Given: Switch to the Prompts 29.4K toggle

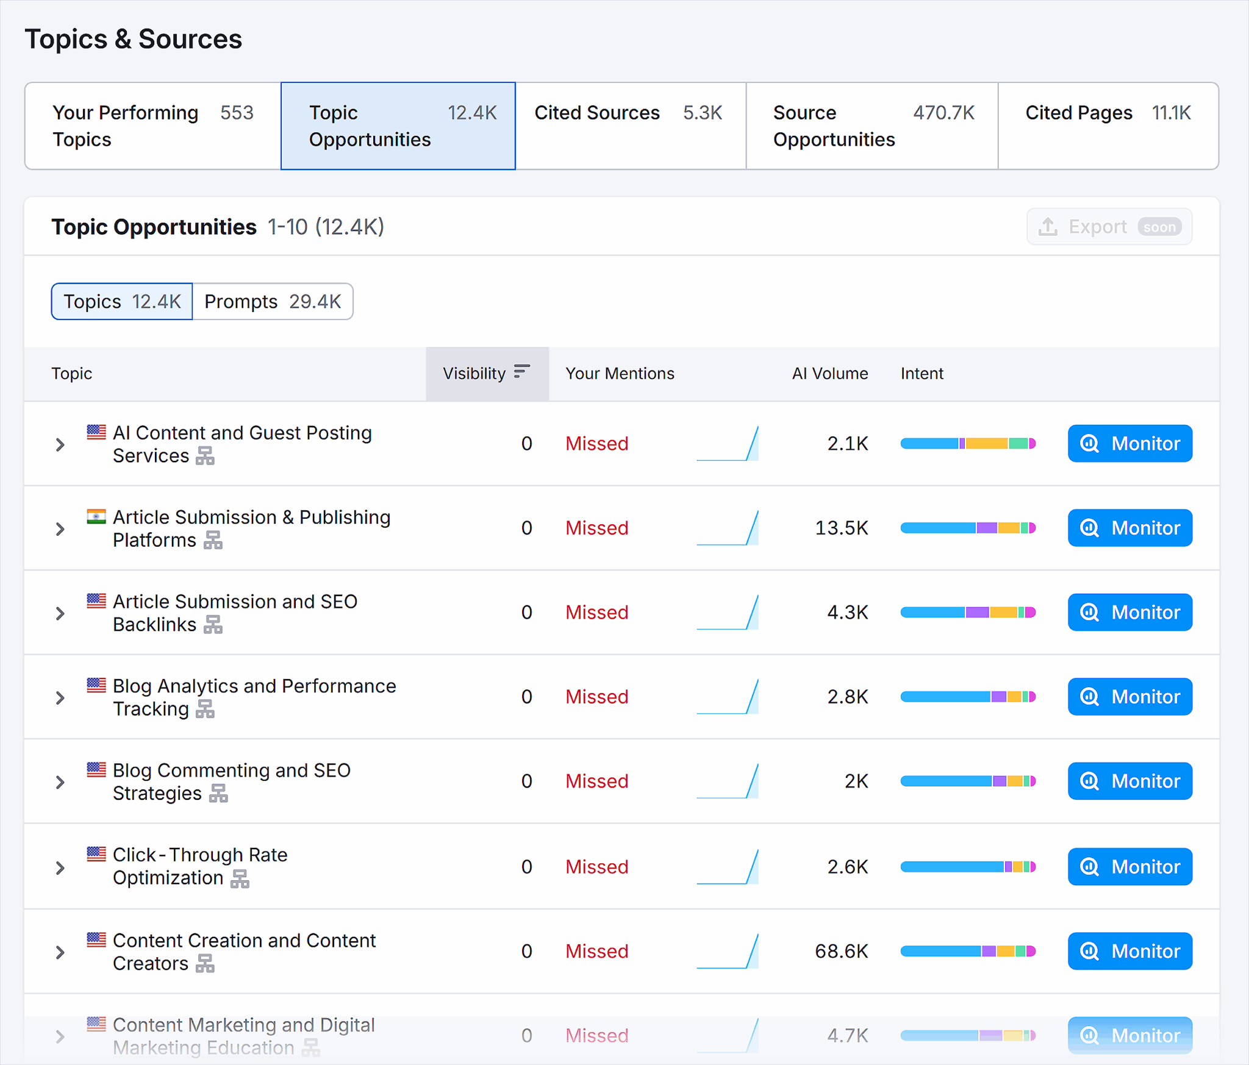Looking at the screenshot, I should (x=273, y=301).
